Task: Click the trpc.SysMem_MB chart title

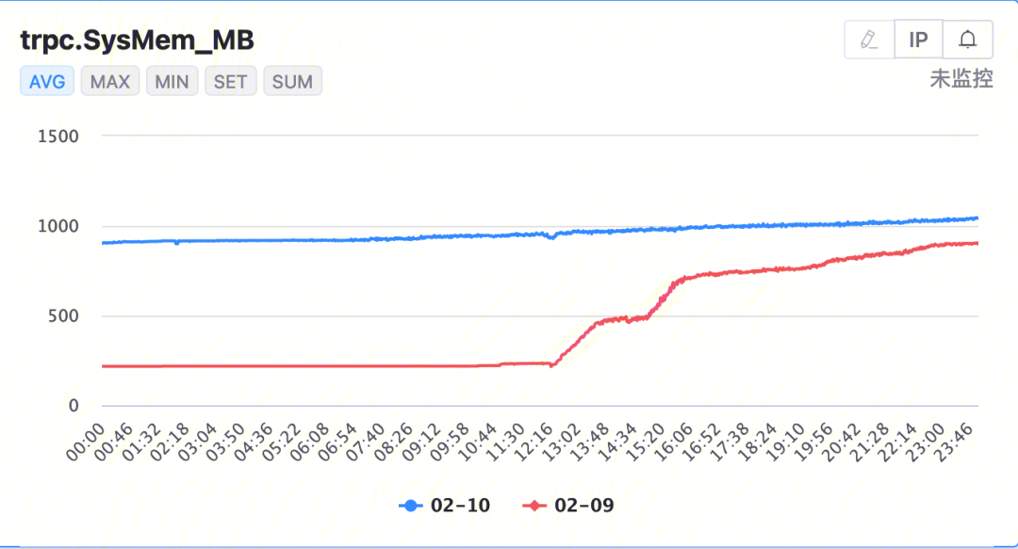Action: point(137,40)
